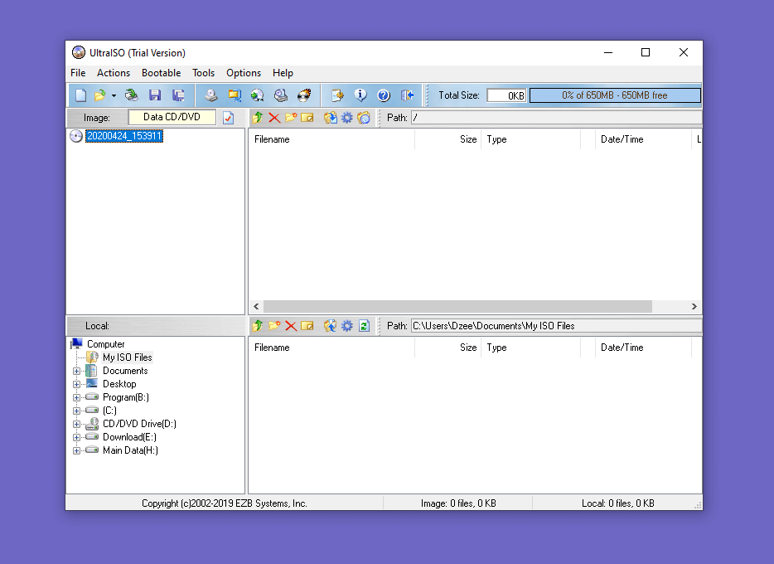Viewport: 774px width, 564px height.
Task: Click the image file list horizontal scrollbar thumb
Action: pos(457,307)
